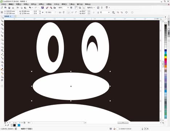
Task: Switch ellipse to Arc mode
Action: (x=76, y=12)
